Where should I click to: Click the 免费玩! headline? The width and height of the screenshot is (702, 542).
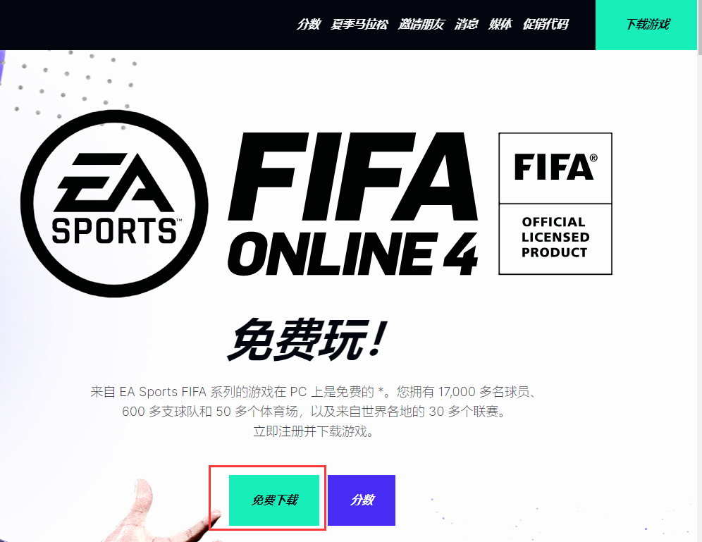pyautogui.click(x=306, y=340)
